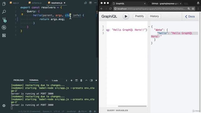This screenshot has height=113, width=201.
Task: Open the Debug view in the activity bar
Action: click(4, 27)
